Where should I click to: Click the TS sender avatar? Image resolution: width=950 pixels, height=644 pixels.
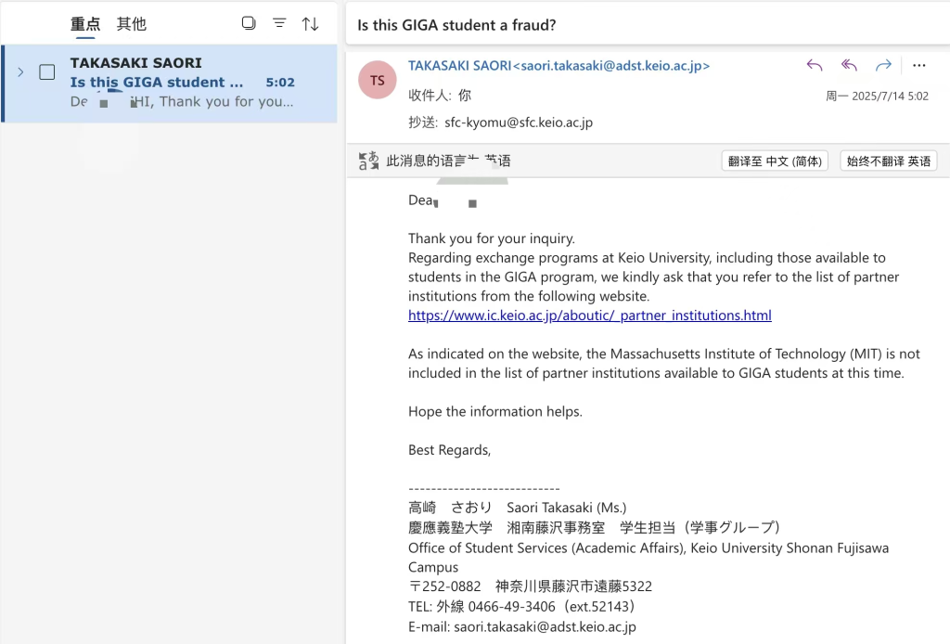click(x=377, y=80)
